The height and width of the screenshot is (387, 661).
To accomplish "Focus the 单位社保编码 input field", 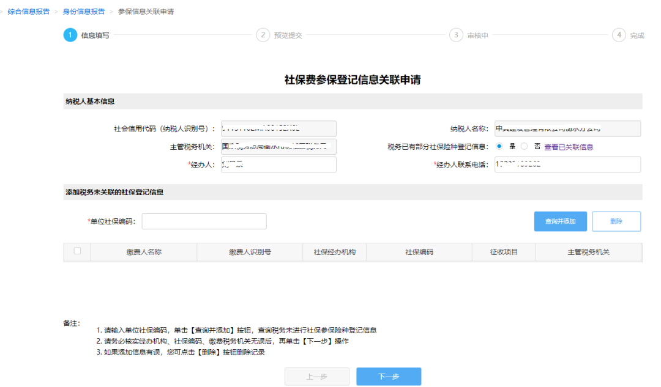I will click(204, 221).
